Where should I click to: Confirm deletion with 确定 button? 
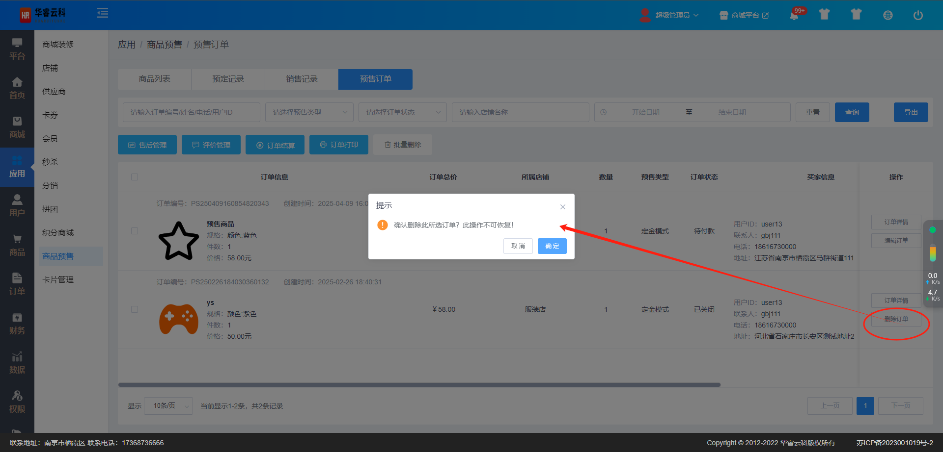552,246
